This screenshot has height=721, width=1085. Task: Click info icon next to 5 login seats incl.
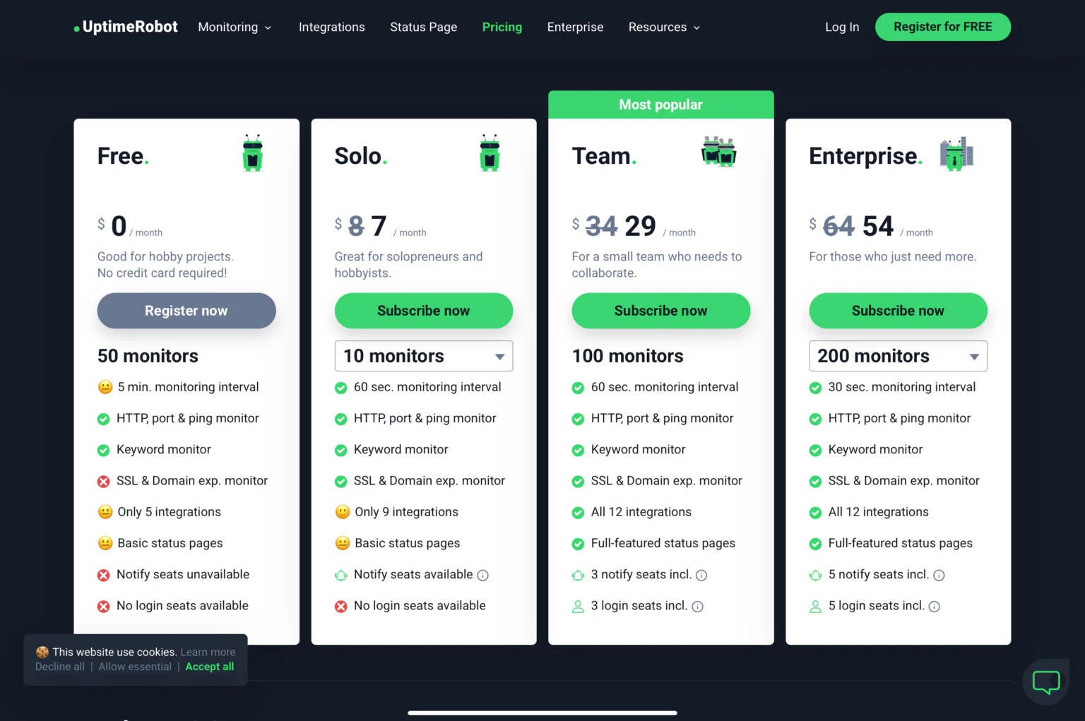click(934, 607)
